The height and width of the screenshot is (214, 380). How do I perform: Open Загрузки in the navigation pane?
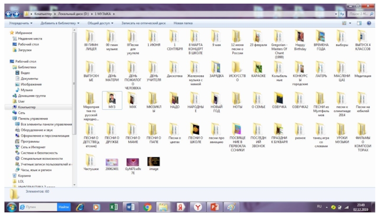[x=22, y=50]
